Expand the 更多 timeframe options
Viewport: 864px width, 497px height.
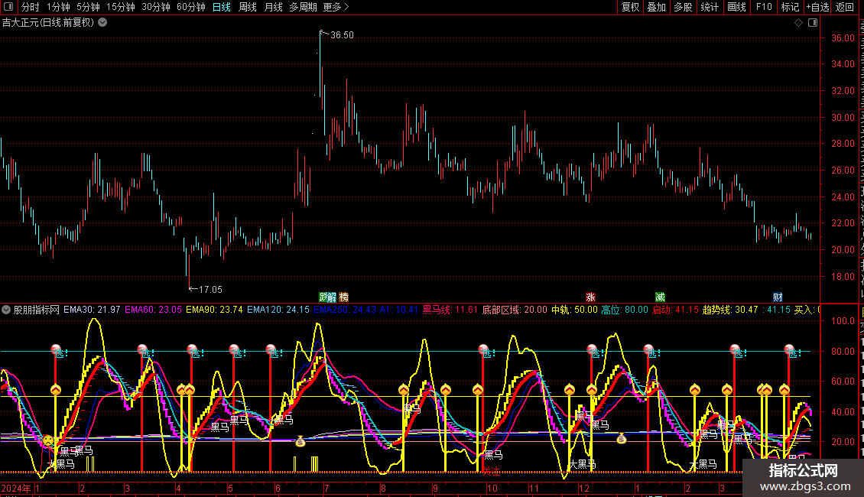336,8
